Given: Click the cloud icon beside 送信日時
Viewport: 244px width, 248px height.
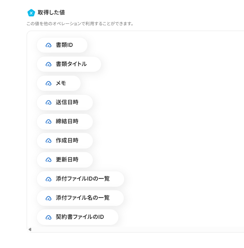Looking at the screenshot, I should click(49, 102).
